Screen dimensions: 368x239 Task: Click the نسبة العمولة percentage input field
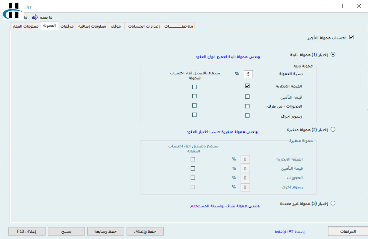[x=248, y=74]
